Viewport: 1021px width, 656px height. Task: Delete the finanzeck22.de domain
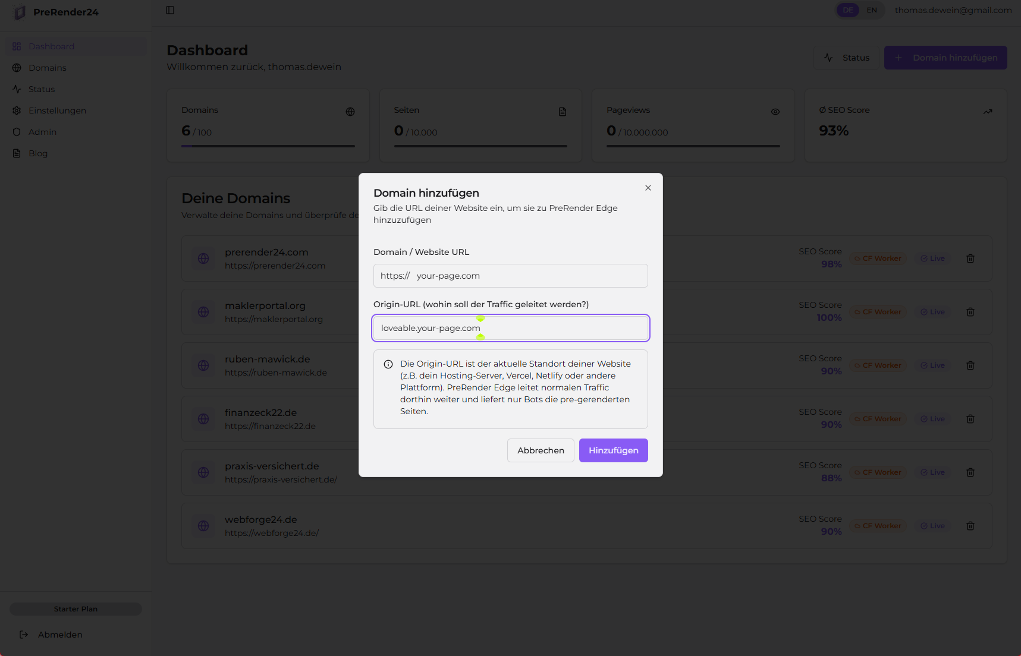click(x=970, y=419)
